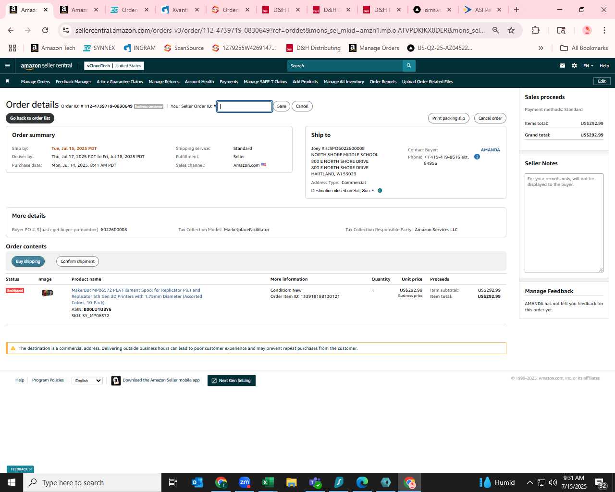Click the Confirm shipment button
The image size is (615, 492).
[x=77, y=261]
